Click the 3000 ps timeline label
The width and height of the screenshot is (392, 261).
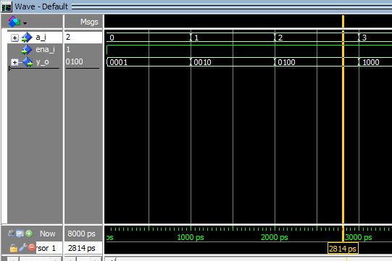click(x=358, y=237)
